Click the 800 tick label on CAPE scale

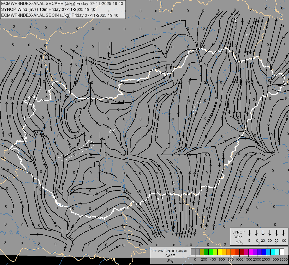[x=231, y=259]
